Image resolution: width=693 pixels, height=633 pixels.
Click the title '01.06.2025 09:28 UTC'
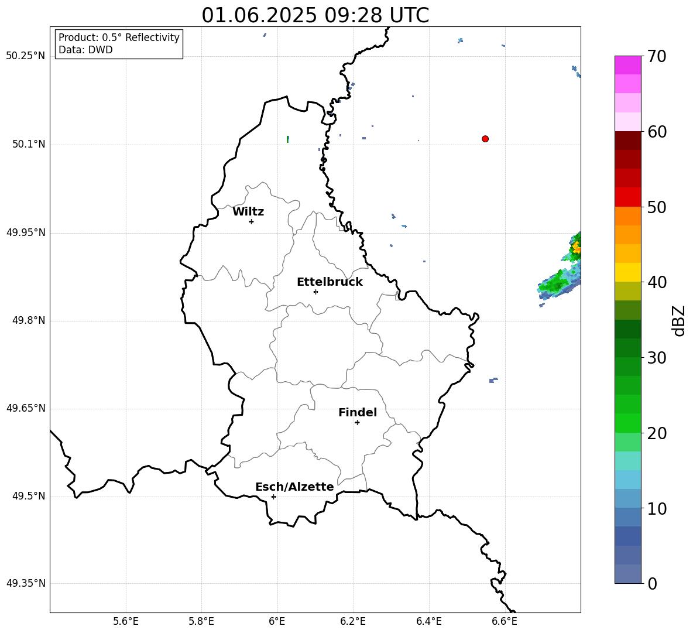[x=315, y=15]
